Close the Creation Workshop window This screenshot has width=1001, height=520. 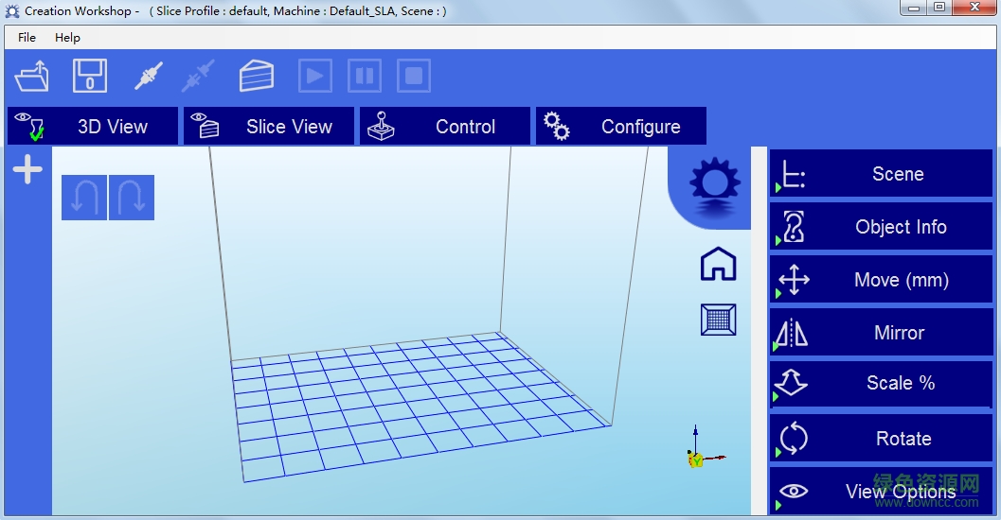click(974, 8)
